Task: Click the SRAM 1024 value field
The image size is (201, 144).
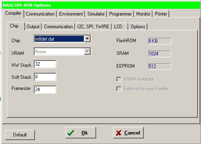Action: click(x=159, y=54)
